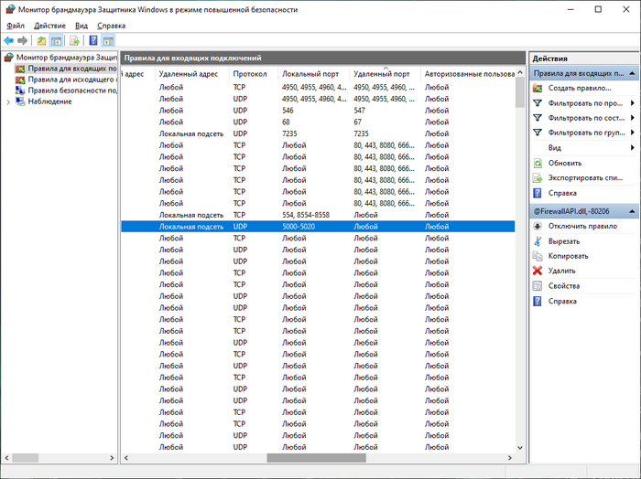Click the Refresh icon in Actions
This screenshot has width=641, height=479.
pos(538,164)
